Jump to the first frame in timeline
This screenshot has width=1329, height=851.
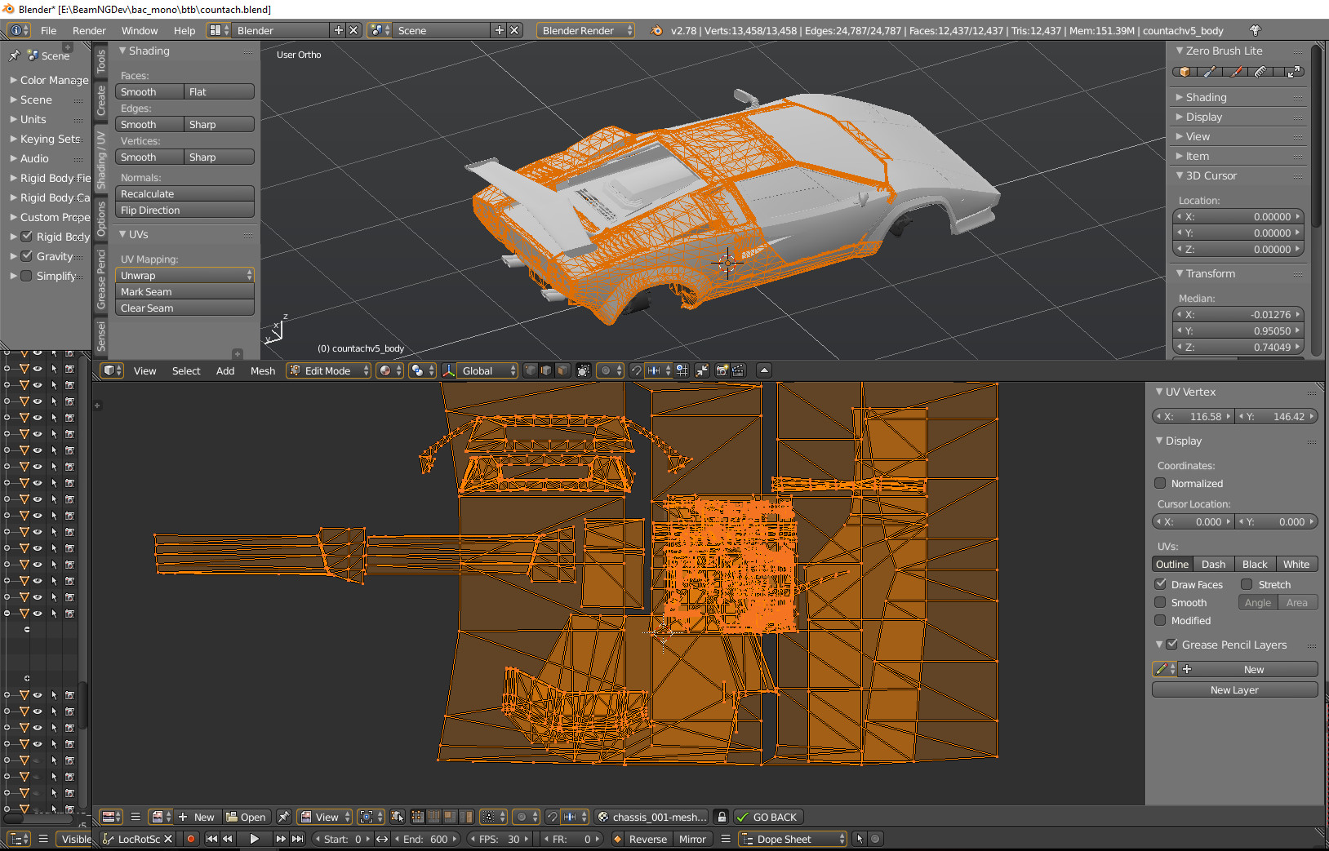click(x=211, y=839)
